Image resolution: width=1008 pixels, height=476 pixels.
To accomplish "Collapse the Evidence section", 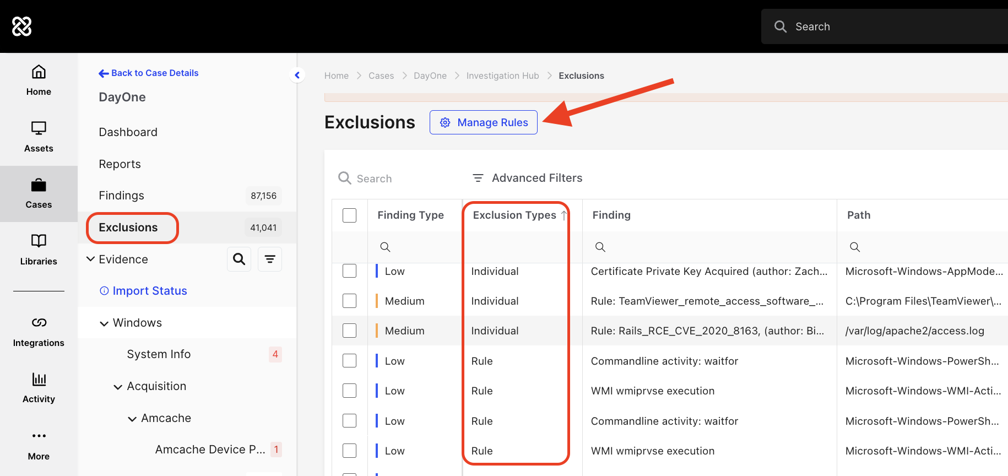I will coord(91,259).
